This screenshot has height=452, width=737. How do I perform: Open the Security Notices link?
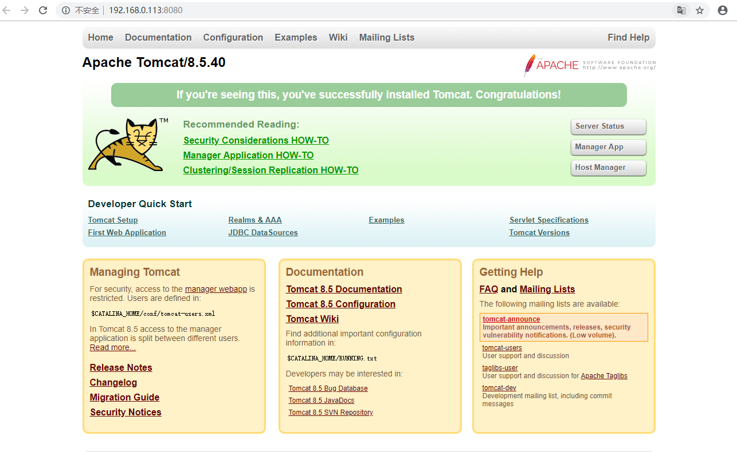(x=126, y=413)
